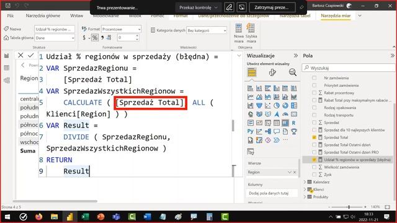Open the Przekaż kontrolę sharing menu
This screenshot has height=223, width=397.
point(198,7)
